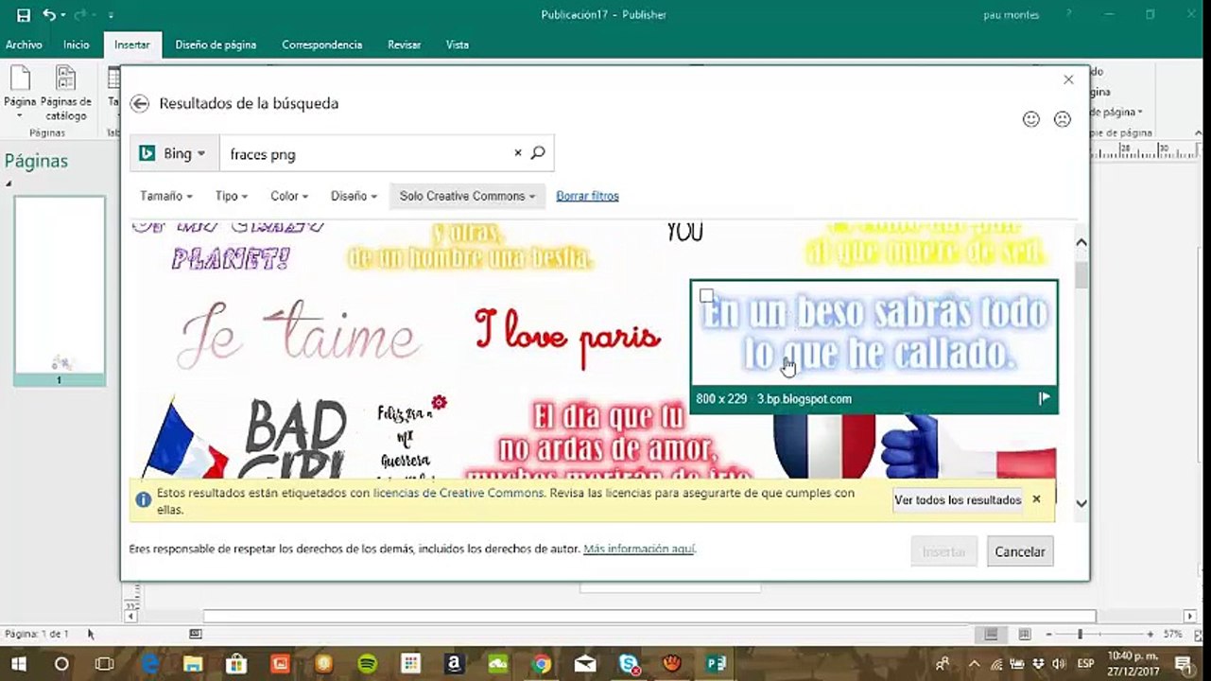Dismiss the Creative Commons notice with X
This screenshot has width=1211, height=681.
[x=1036, y=498]
